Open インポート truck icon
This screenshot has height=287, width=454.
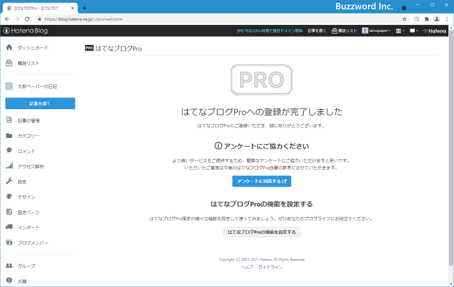(9, 226)
